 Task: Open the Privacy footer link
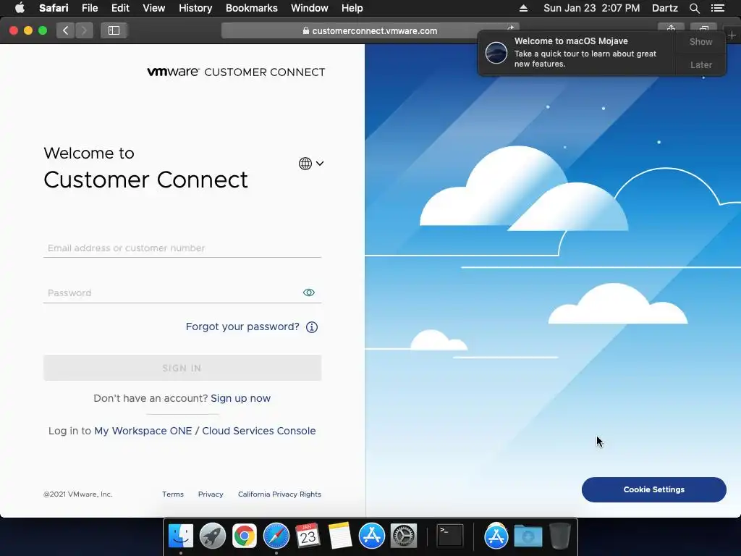[x=211, y=494]
